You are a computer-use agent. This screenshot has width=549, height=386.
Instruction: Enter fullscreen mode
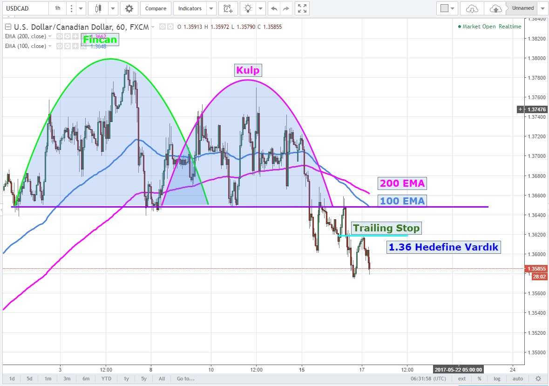302,8
